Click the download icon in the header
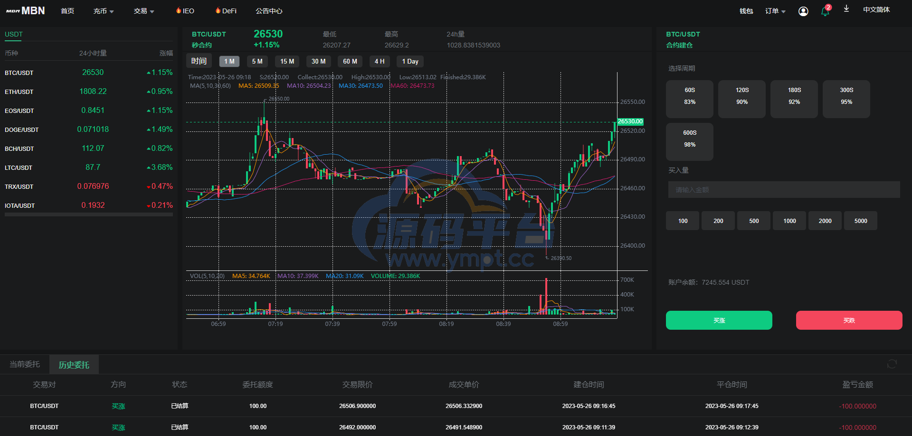 846,9
